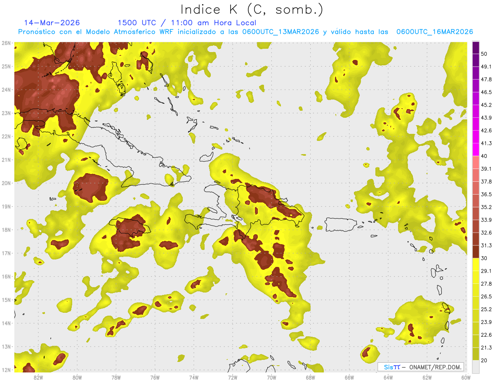Click the Puerto Rico island outline on the map
Image resolution: width=495 pixels, height=383 pixels.
click(342, 225)
